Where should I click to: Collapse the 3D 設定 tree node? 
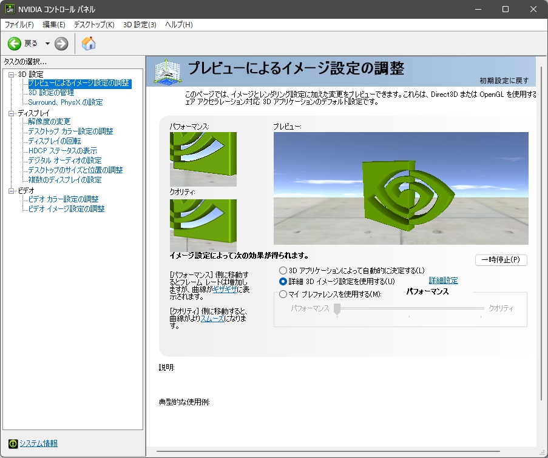pos(11,75)
